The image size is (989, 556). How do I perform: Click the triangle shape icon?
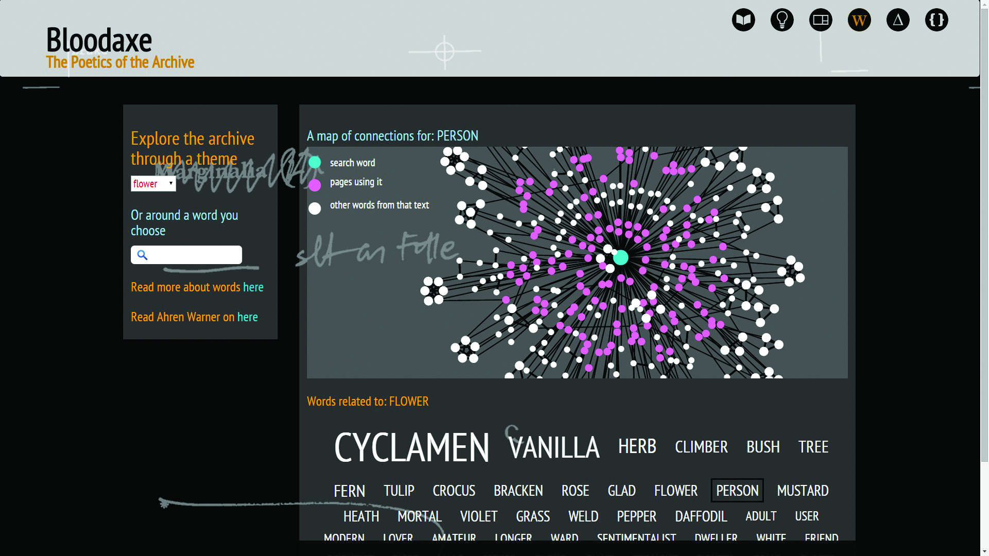point(897,20)
